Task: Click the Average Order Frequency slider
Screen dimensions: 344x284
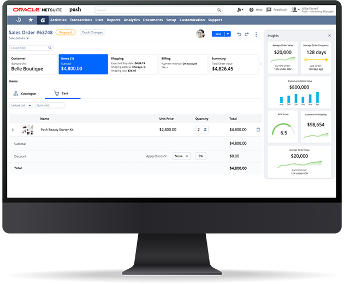Action: (x=316, y=60)
